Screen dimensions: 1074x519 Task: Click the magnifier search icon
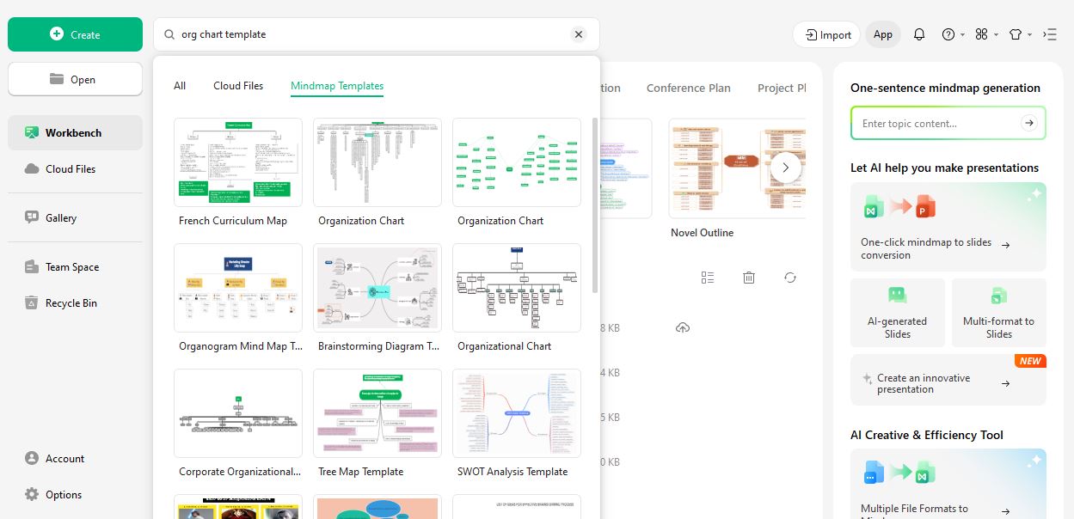(x=168, y=34)
